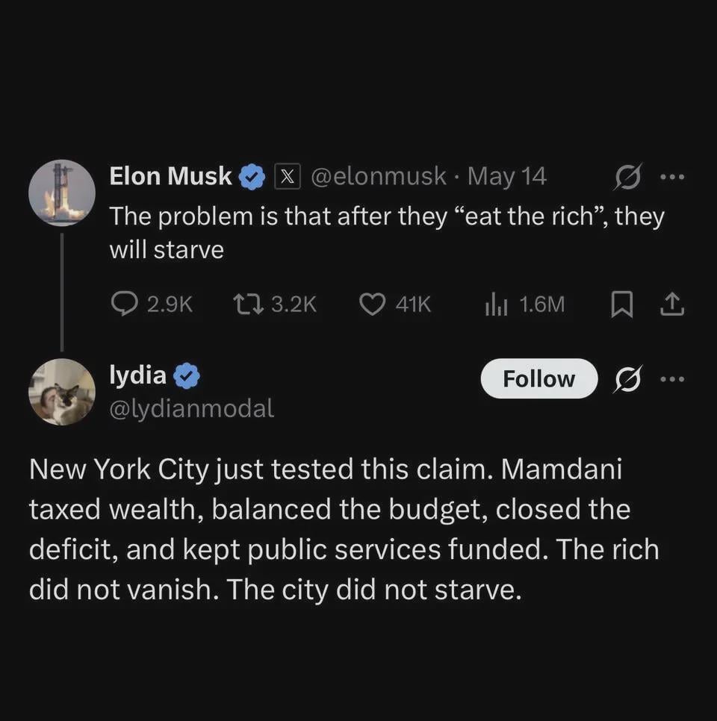Open lydia's cat profile picture
The image size is (717, 721).
coord(62,392)
